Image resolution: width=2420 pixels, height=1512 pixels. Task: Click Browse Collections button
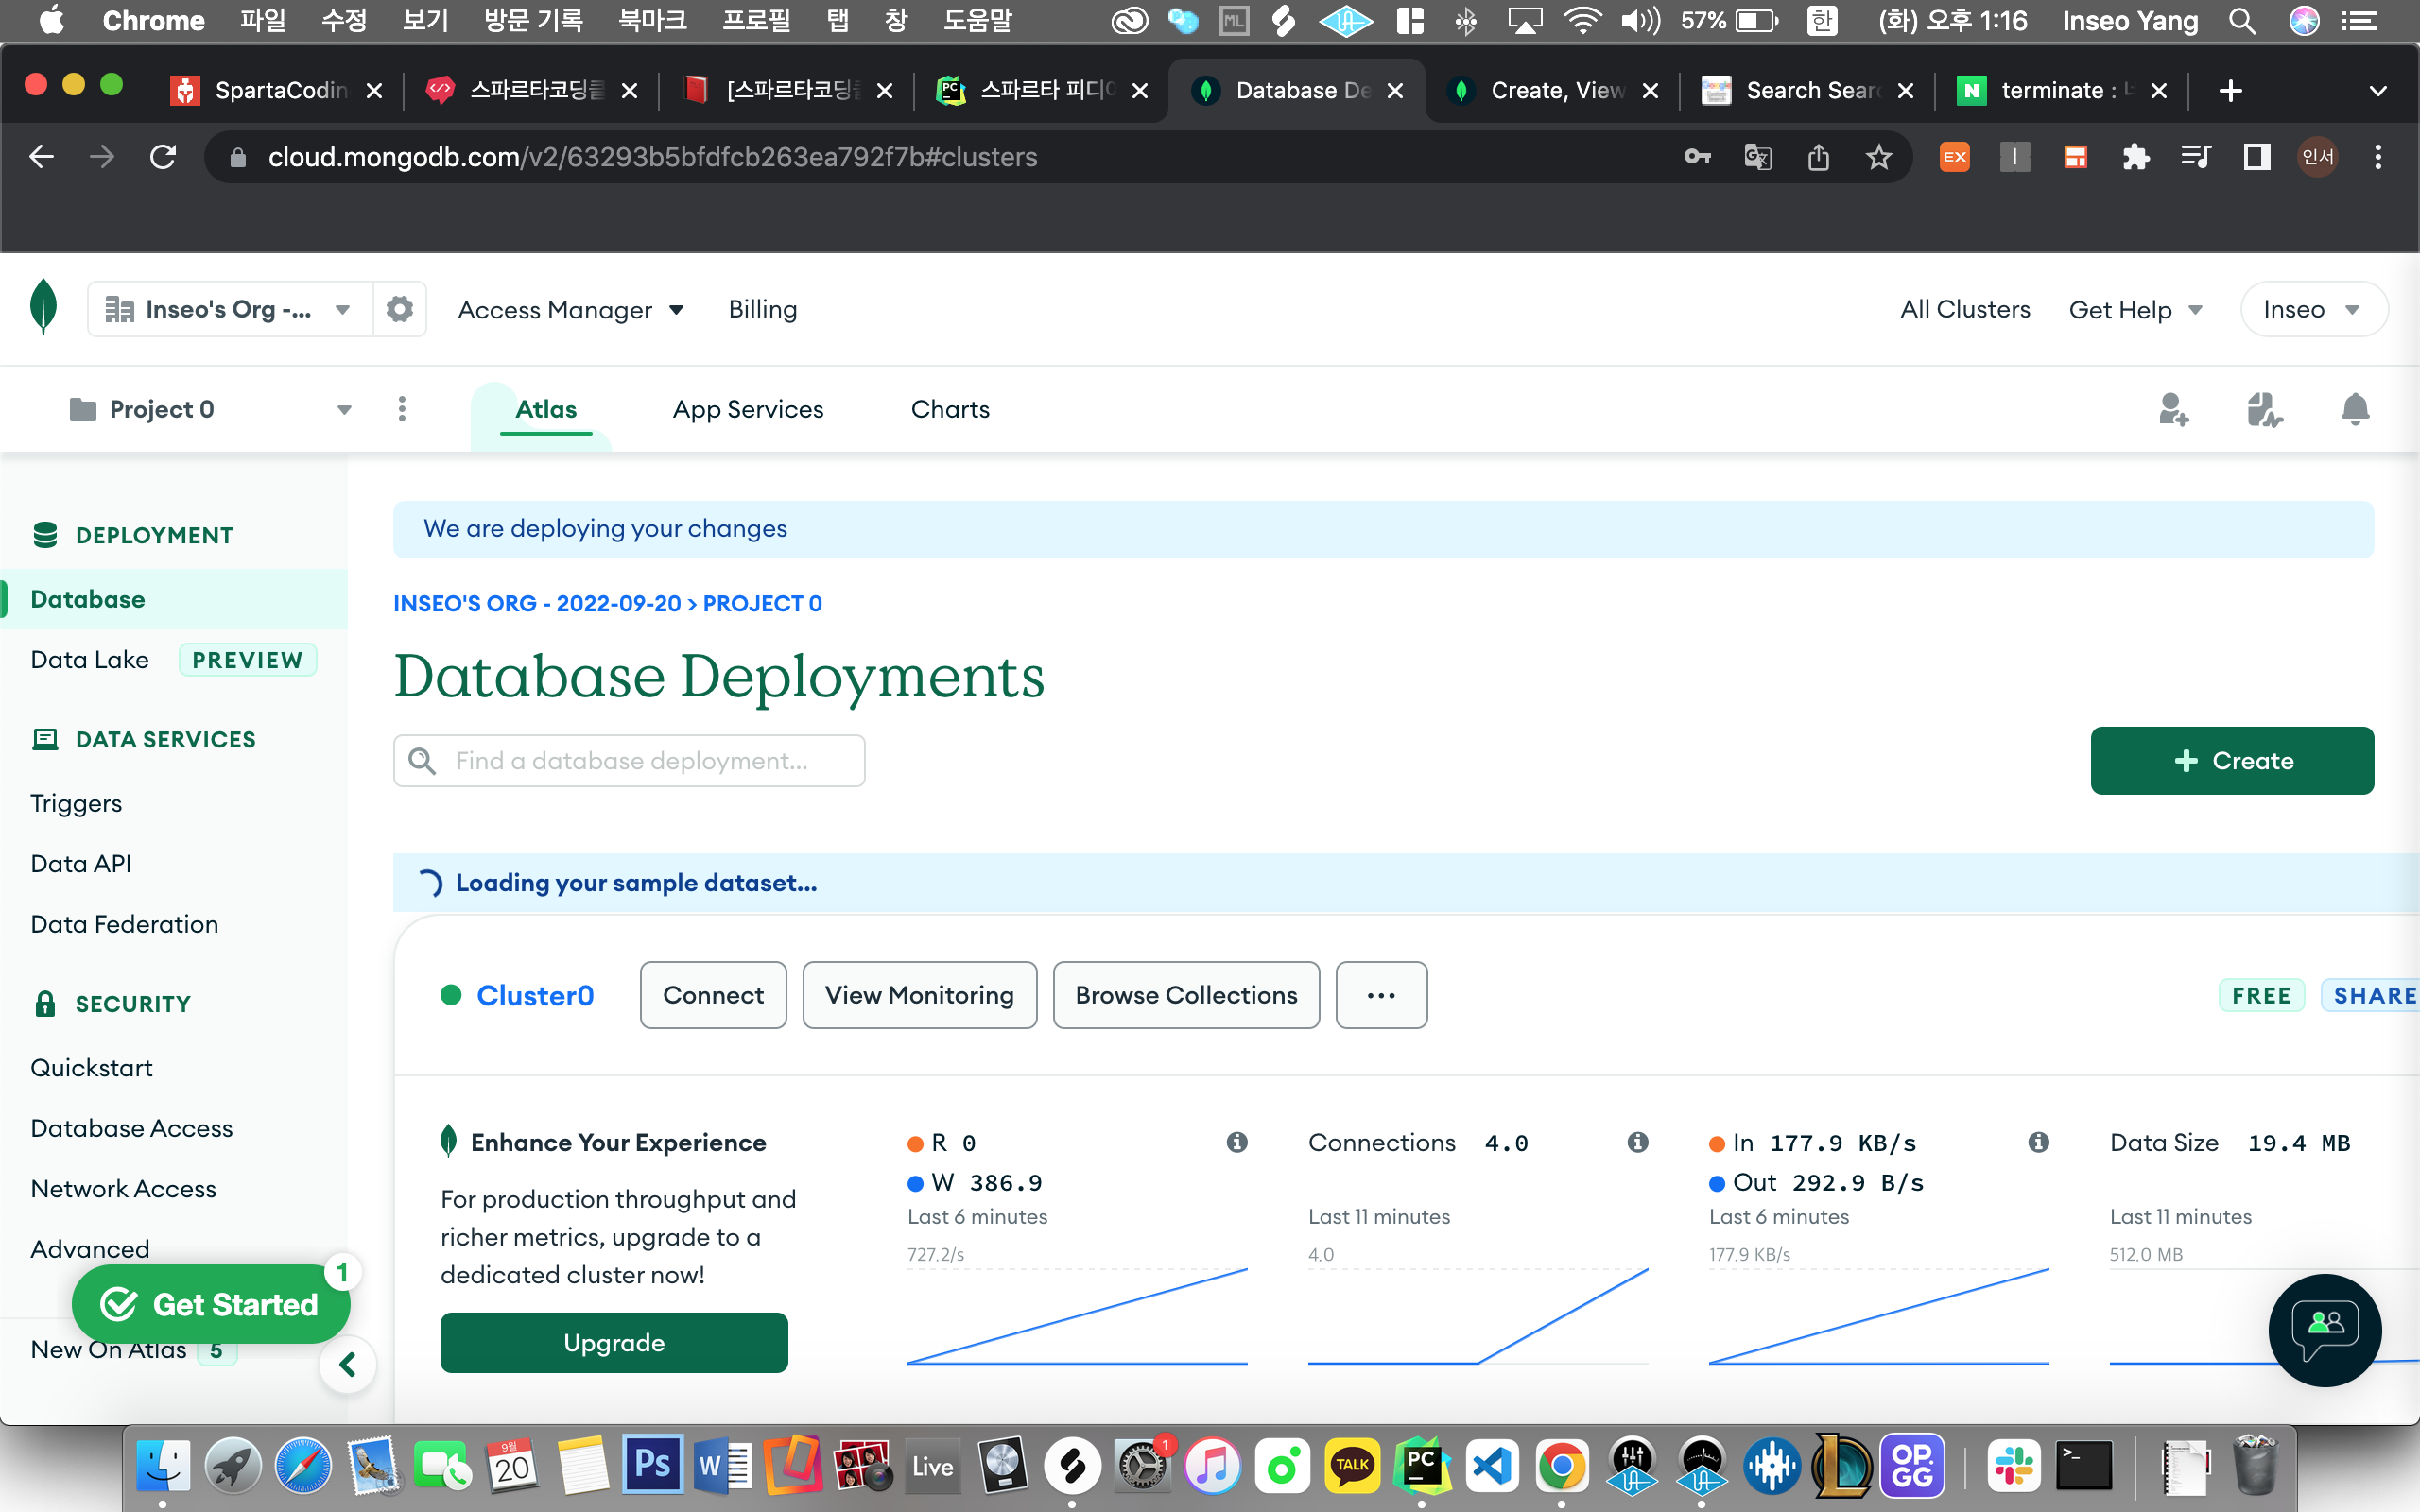pyautogui.click(x=1186, y=995)
